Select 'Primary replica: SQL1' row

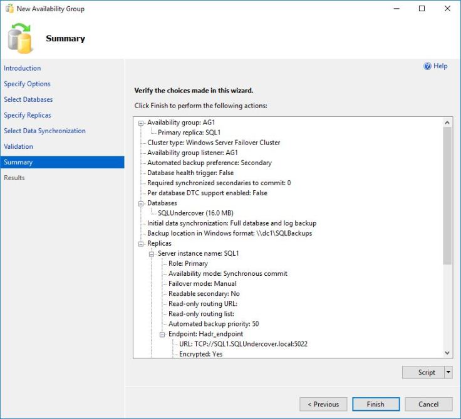coord(189,133)
